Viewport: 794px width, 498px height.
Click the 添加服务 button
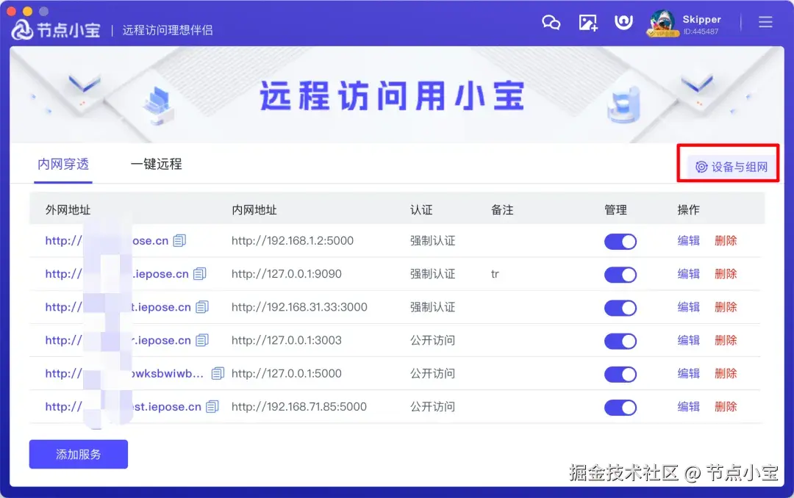click(78, 454)
